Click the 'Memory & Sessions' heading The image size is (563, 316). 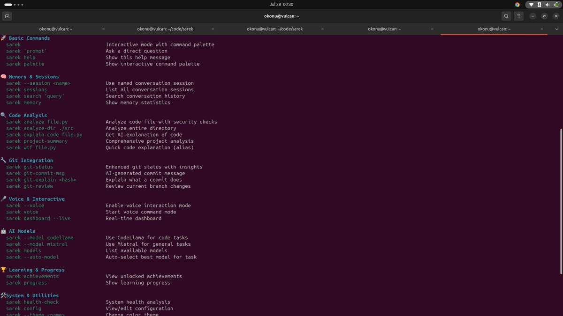click(x=34, y=77)
